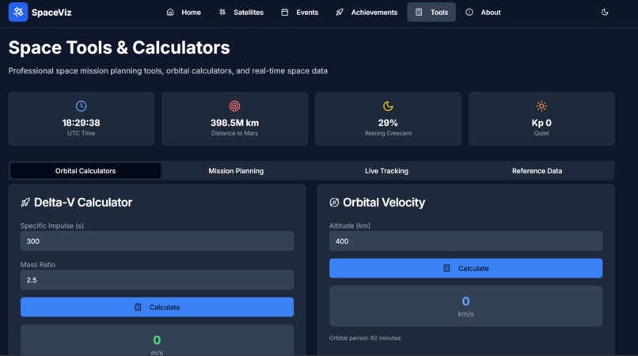Viewport: 638px width, 356px height.
Task: Click the 398.5M km value
Action: 234,123
